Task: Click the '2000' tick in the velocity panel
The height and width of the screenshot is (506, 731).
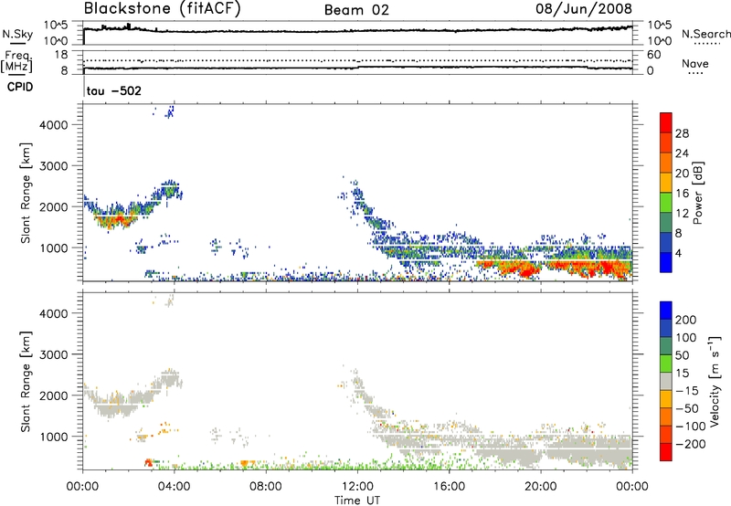Action: click(x=54, y=395)
